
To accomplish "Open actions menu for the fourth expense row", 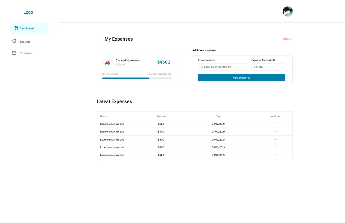I will click(x=276, y=147).
